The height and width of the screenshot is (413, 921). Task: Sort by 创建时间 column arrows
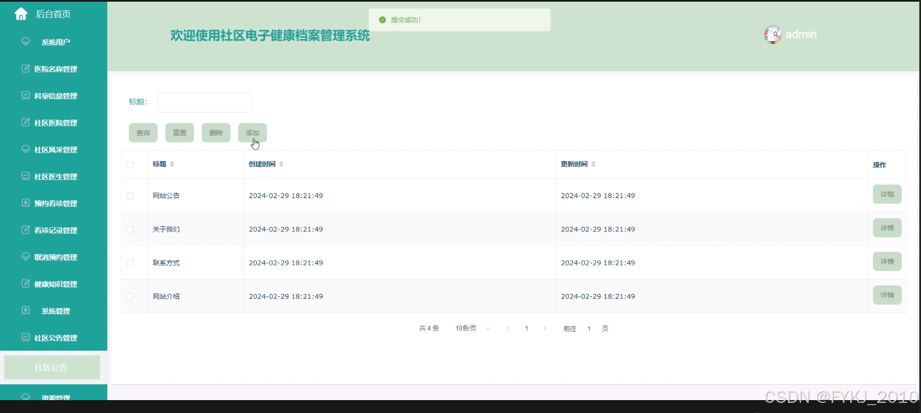(x=281, y=164)
